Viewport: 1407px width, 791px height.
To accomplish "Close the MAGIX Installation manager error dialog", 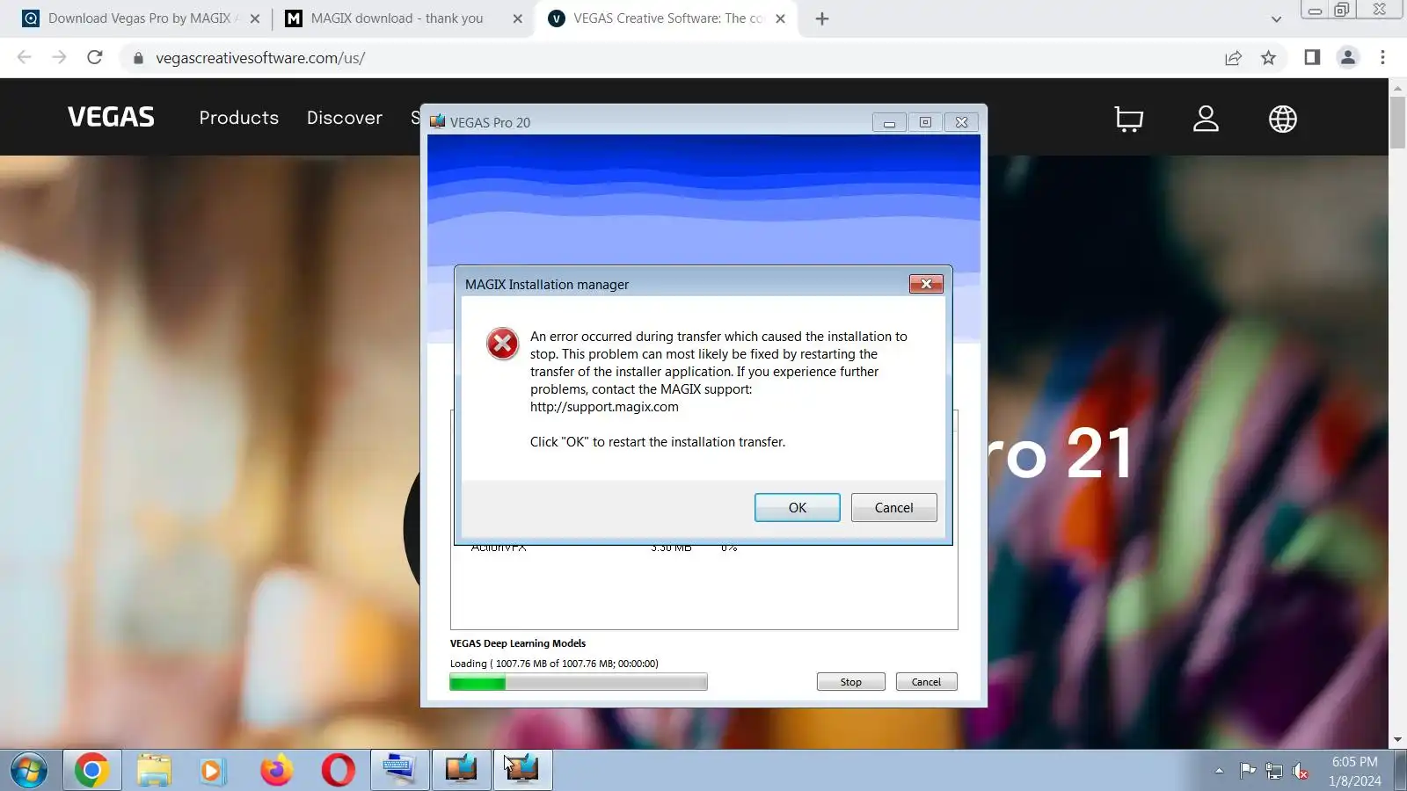I will pyautogui.click(x=926, y=284).
